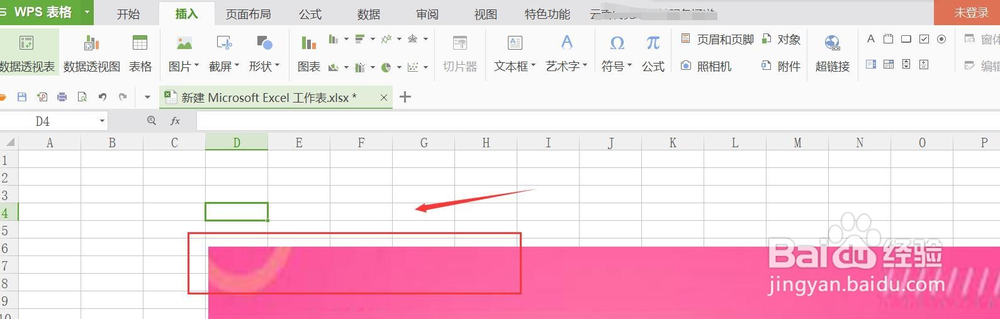Undo the last action
The width and height of the screenshot is (1000, 319).
point(102,97)
